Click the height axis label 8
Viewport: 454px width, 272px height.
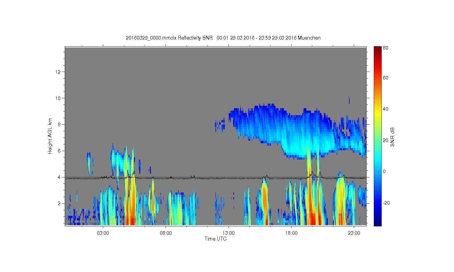[x=59, y=124]
